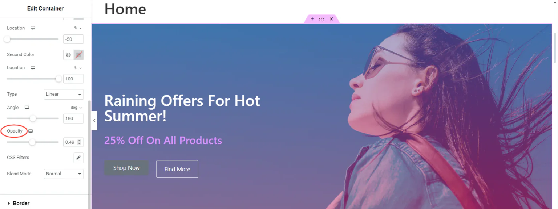Increase opacity with the stepper up arrow
The width and height of the screenshot is (558, 209).
[80, 141]
